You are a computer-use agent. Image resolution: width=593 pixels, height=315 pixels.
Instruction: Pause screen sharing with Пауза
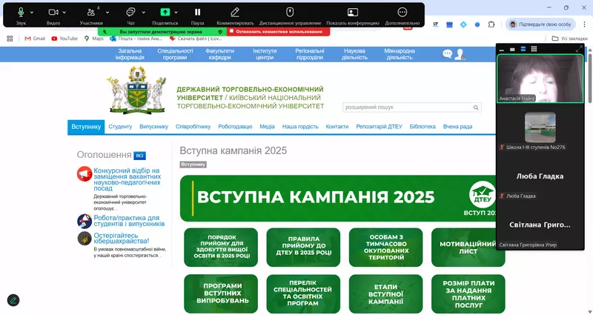point(197,13)
